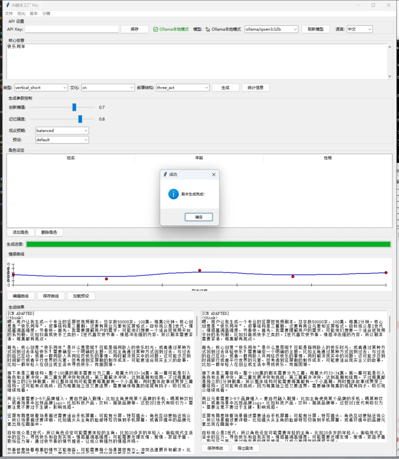This screenshot has height=459, width=399.
Task: Minimize the AI剧本工厂 Pro window
Action: (x=358, y=5)
